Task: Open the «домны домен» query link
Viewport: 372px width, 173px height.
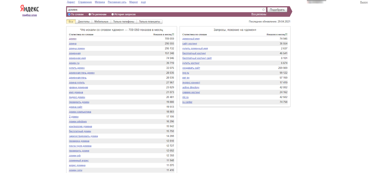Action: [77, 49]
